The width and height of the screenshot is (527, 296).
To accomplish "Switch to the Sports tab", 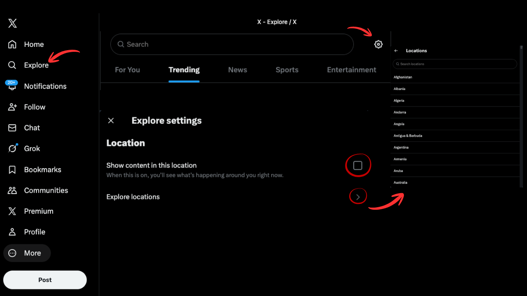I will [x=287, y=70].
